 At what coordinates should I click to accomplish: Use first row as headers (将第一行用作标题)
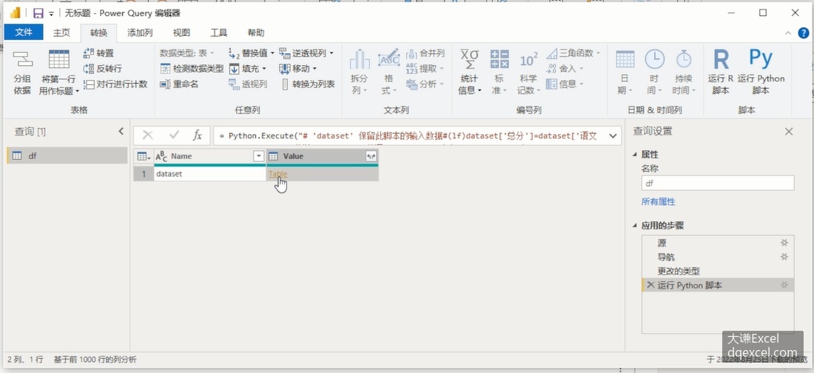(x=58, y=72)
